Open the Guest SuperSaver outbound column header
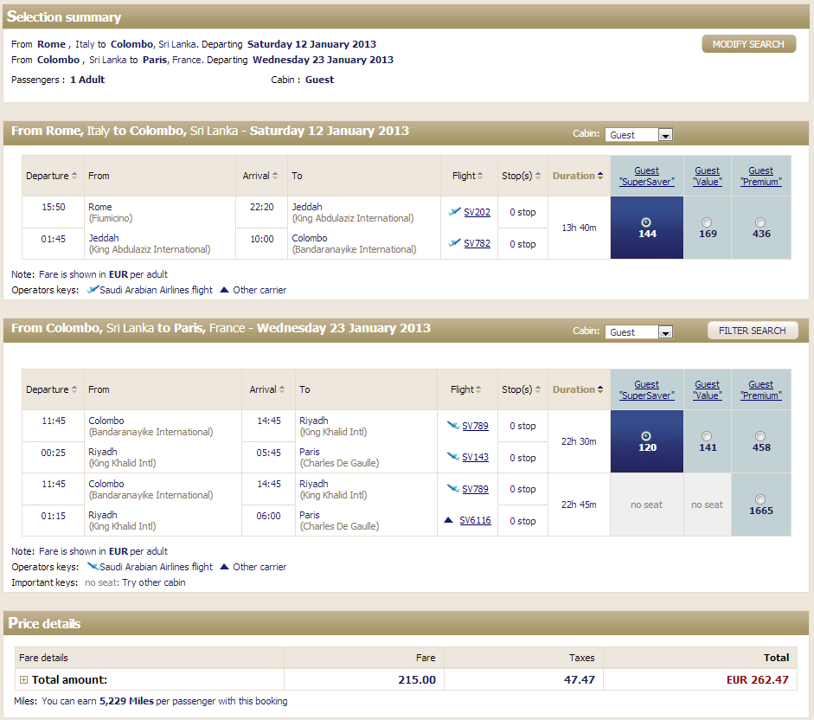Viewport: 814px width, 720px height. pyautogui.click(x=646, y=177)
